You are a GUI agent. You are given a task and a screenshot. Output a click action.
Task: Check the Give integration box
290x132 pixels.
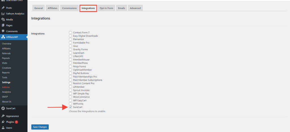(71, 46)
